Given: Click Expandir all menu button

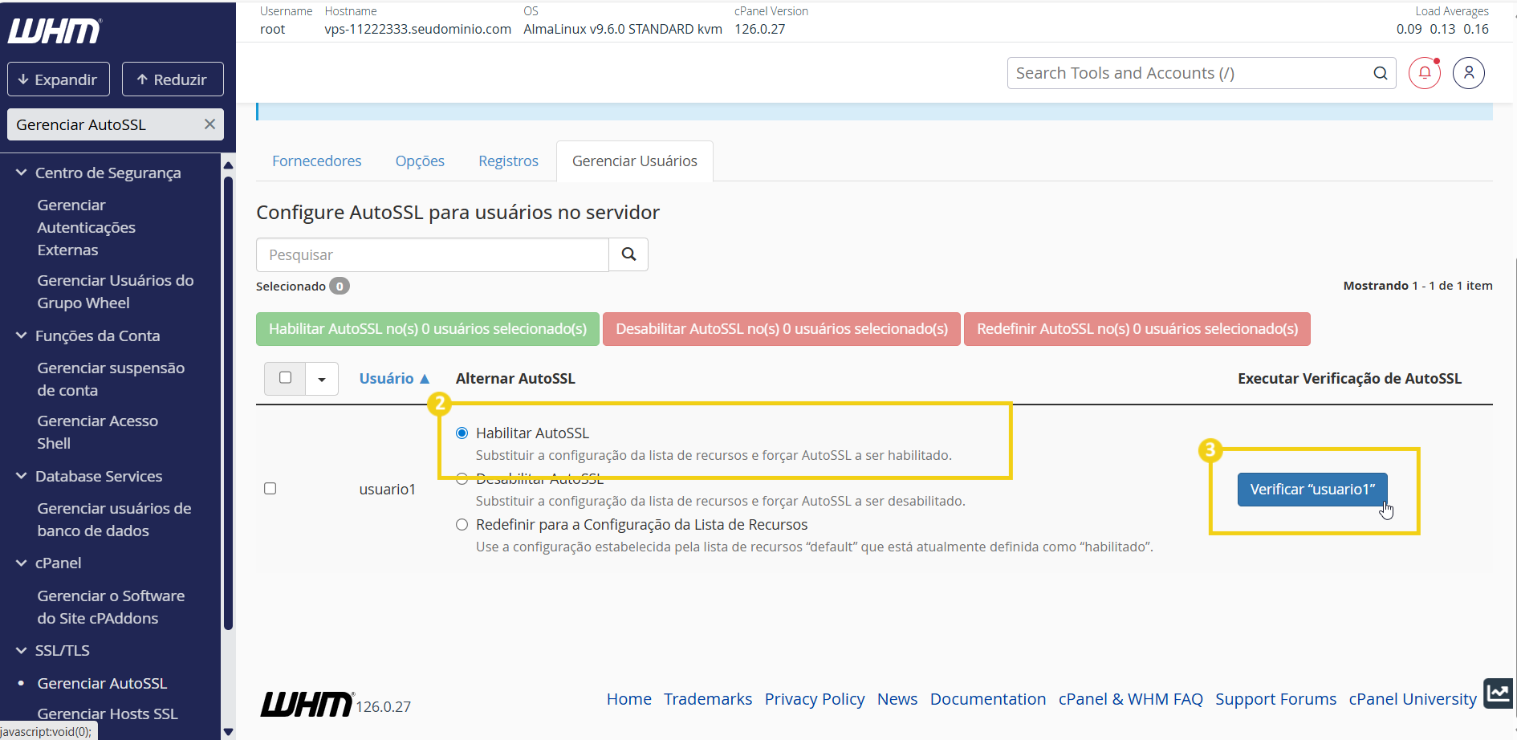Looking at the screenshot, I should [59, 79].
